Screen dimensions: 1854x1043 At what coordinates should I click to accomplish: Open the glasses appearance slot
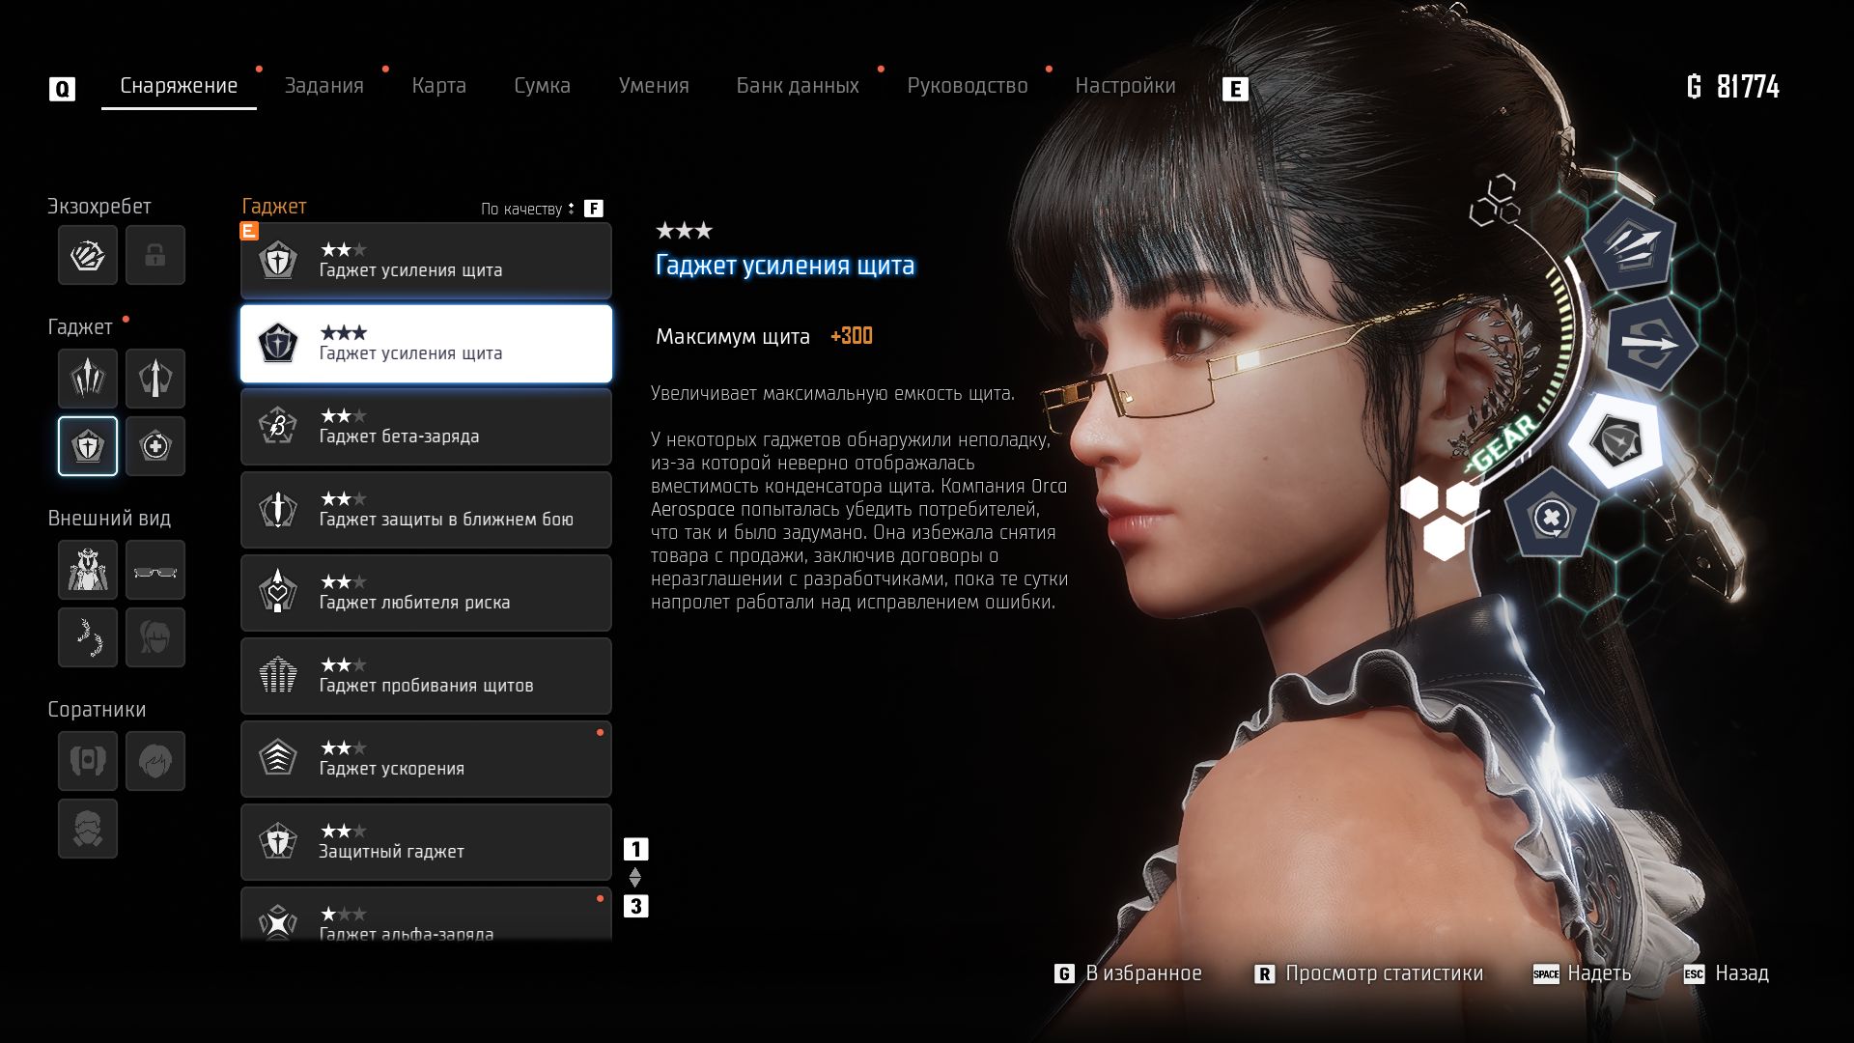click(x=155, y=570)
